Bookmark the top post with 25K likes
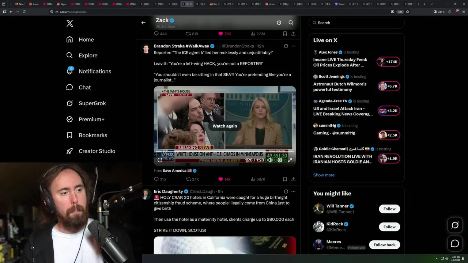Viewport: 468px width, 263px height. pyautogui.click(x=285, y=34)
